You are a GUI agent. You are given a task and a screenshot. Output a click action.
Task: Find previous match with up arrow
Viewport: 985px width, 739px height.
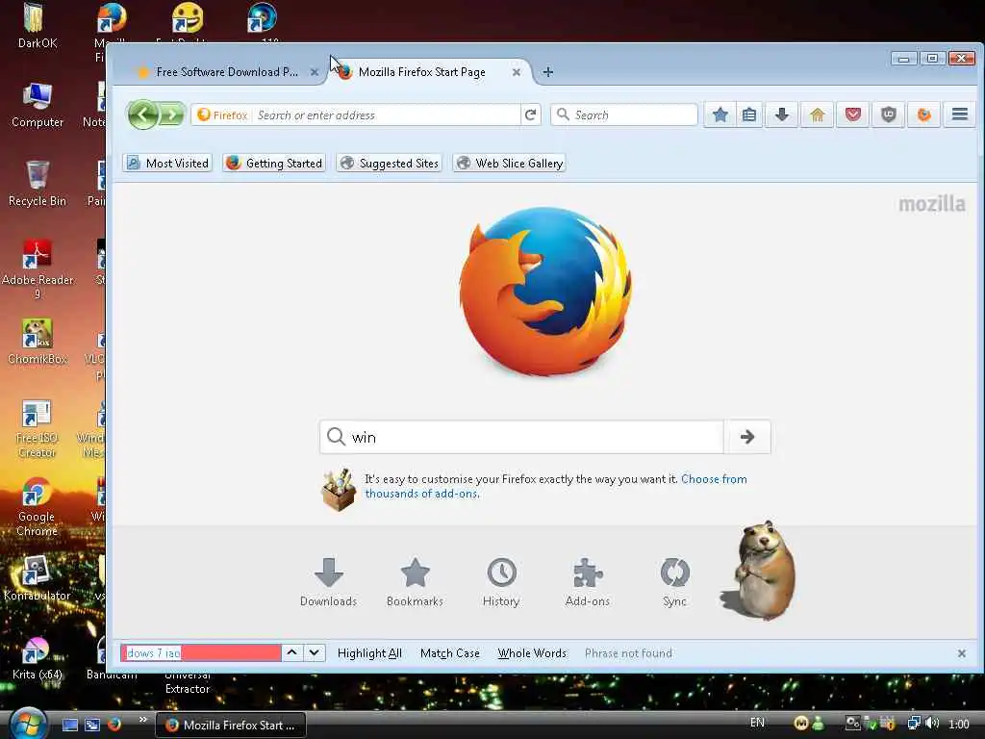click(x=292, y=653)
